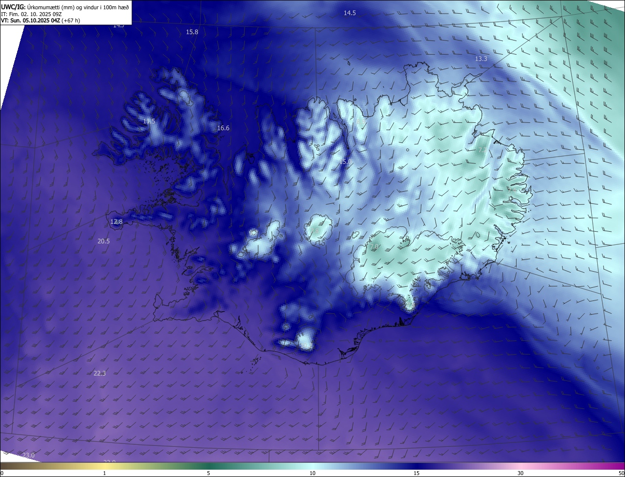Click the 1 tick label on the color scale

[x=104, y=473]
